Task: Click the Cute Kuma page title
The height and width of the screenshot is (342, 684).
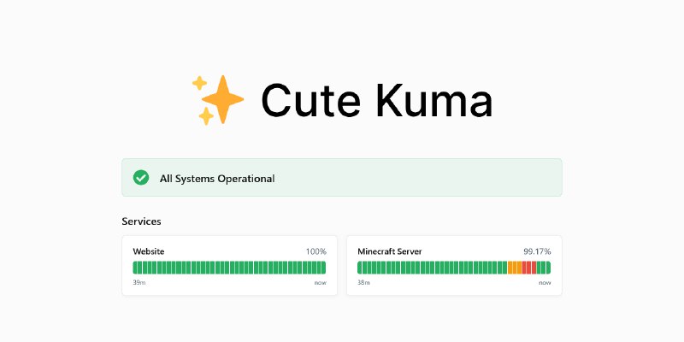Action: point(376,101)
